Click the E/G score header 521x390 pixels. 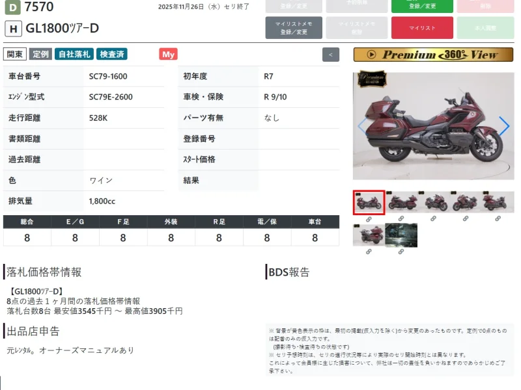tap(75, 222)
